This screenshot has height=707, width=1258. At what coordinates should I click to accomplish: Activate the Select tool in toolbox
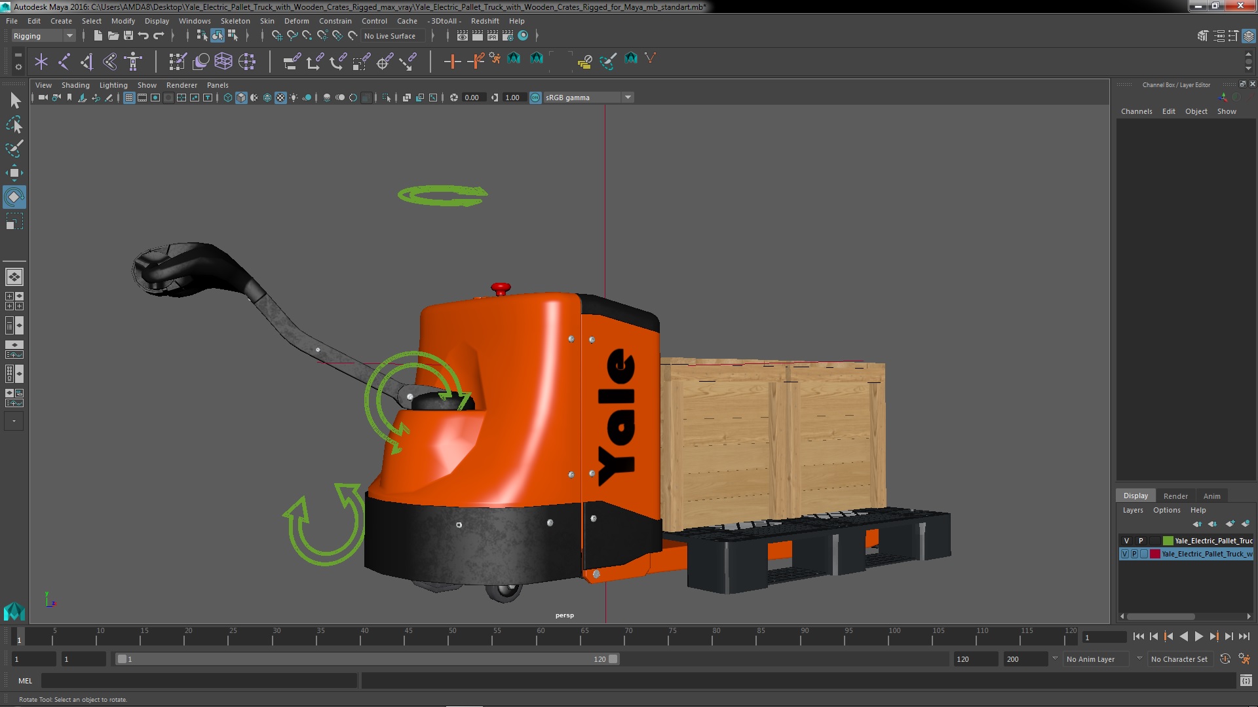[14, 100]
